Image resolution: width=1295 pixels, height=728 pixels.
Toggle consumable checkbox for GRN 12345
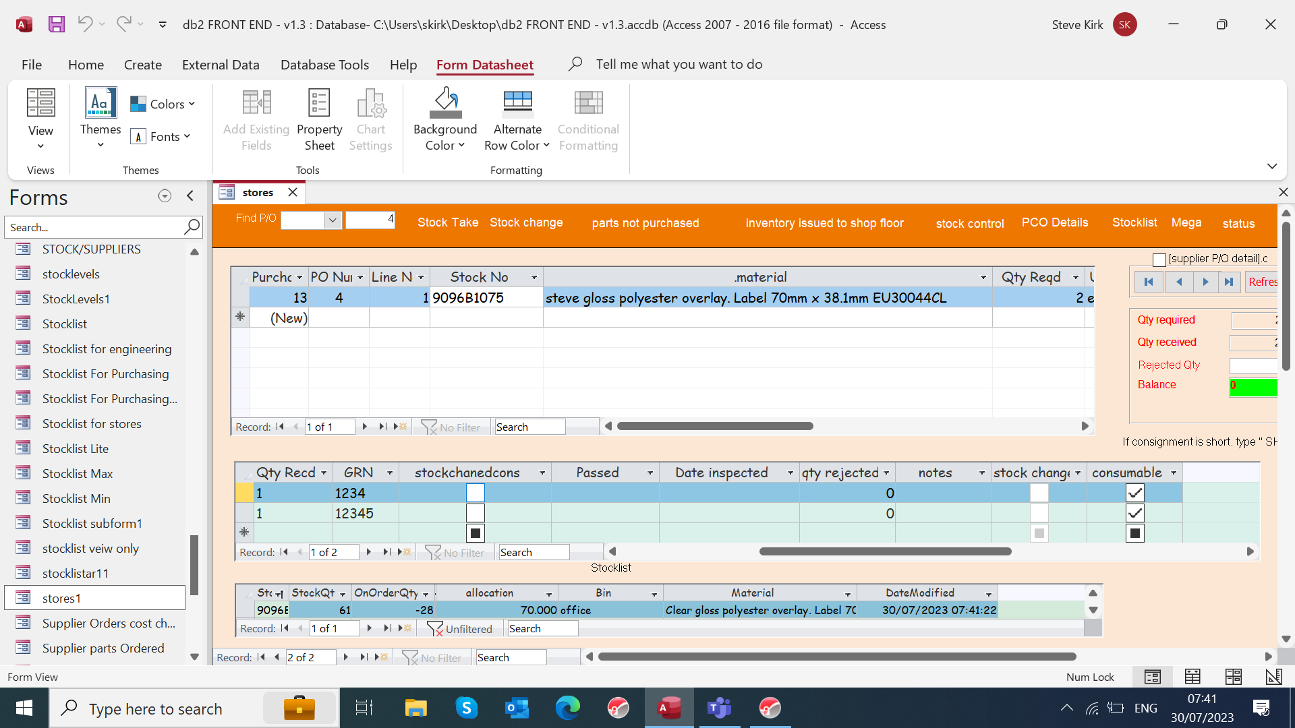[x=1135, y=513]
